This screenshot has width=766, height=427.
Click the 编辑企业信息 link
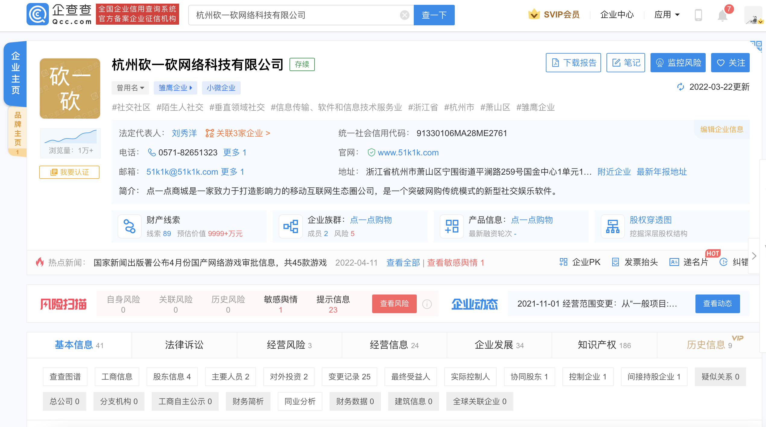click(722, 129)
